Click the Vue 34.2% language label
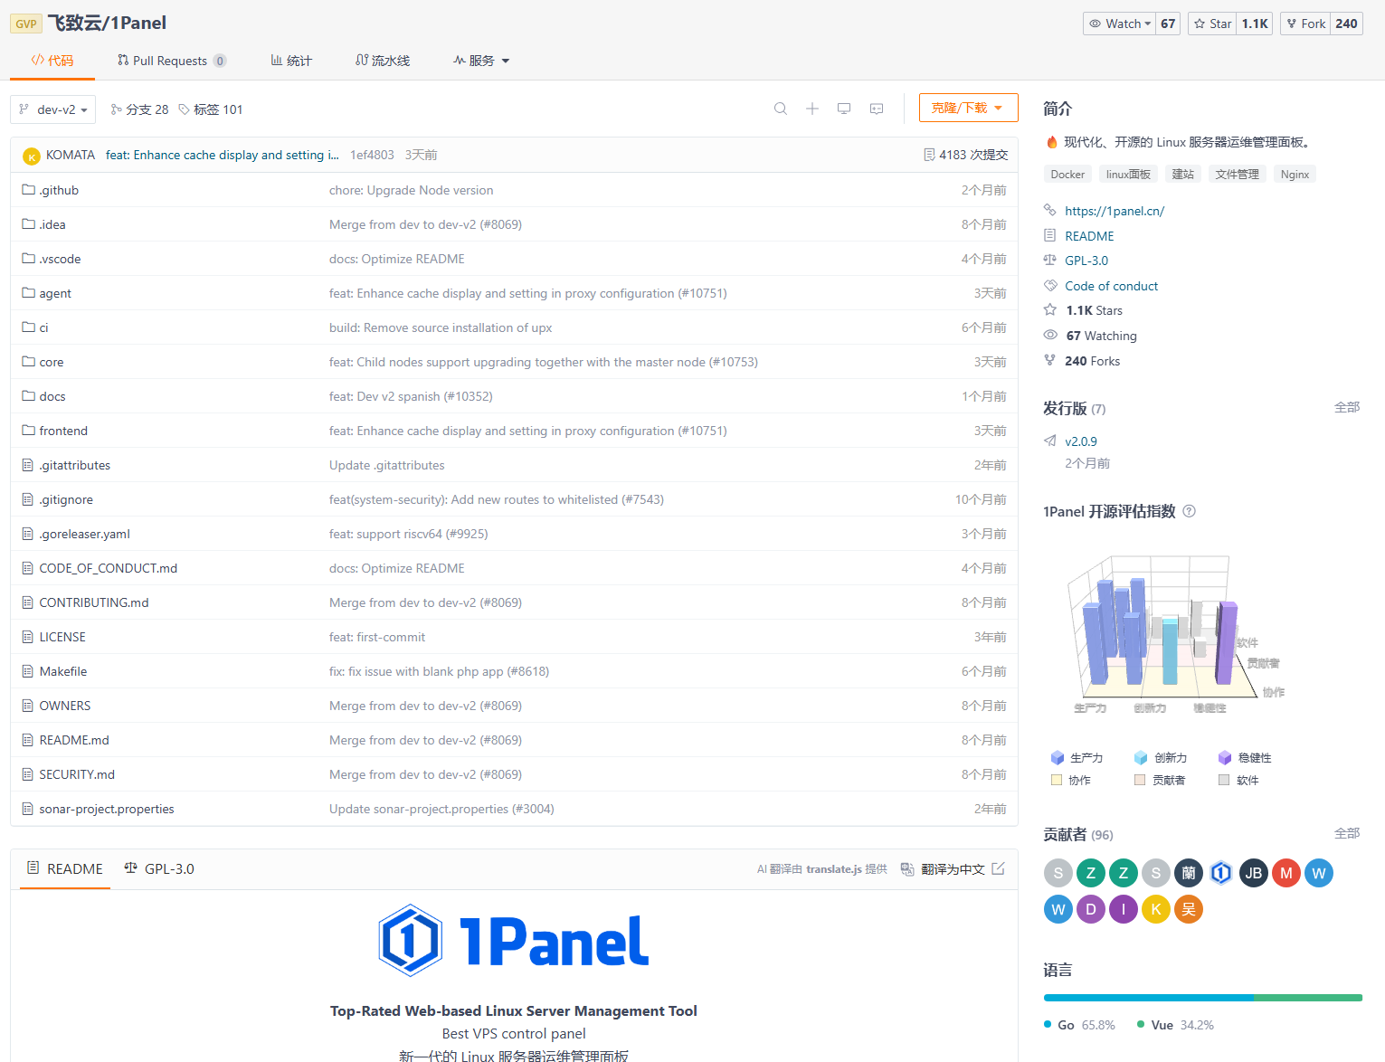Image resolution: width=1385 pixels, height=1062 pixels. [1175, 1025]
